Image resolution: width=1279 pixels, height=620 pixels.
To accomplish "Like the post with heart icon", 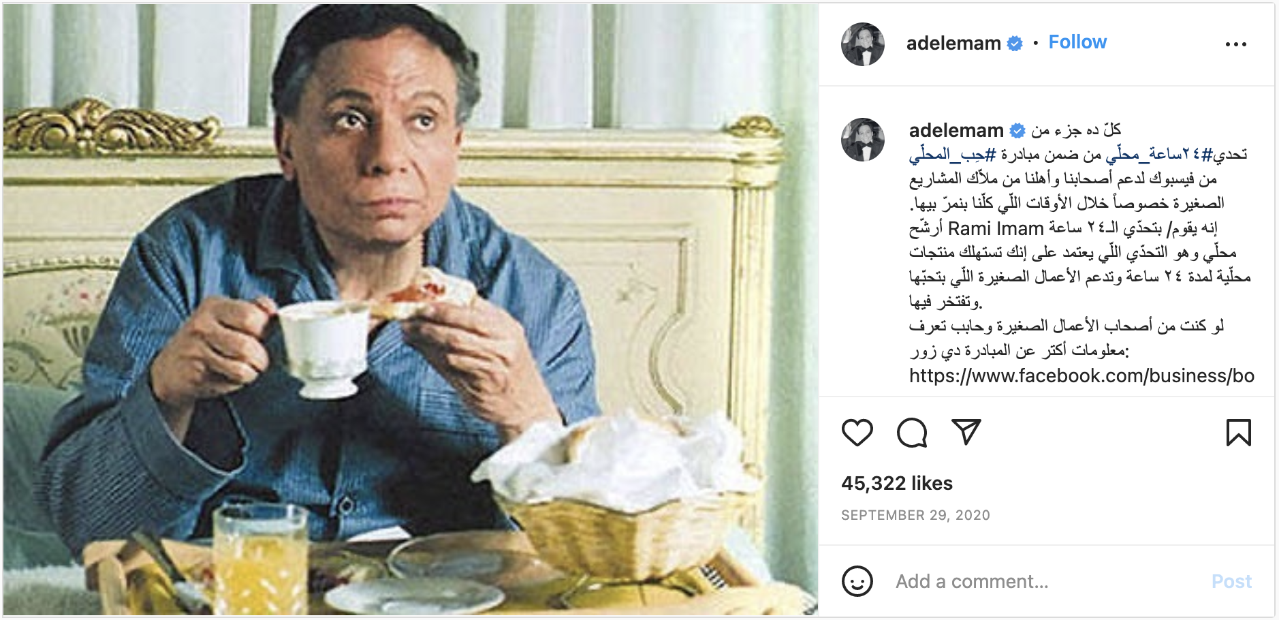I will click(857, 433).
